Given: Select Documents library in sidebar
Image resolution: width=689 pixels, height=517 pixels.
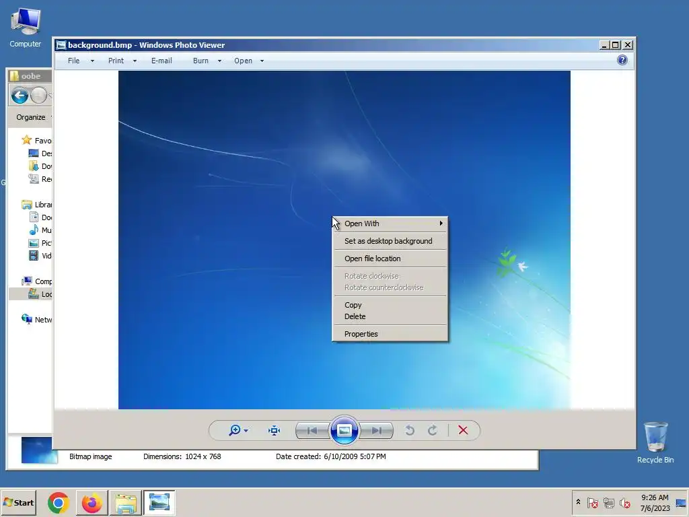Looking at the screenshot, I should pos(34,217).
